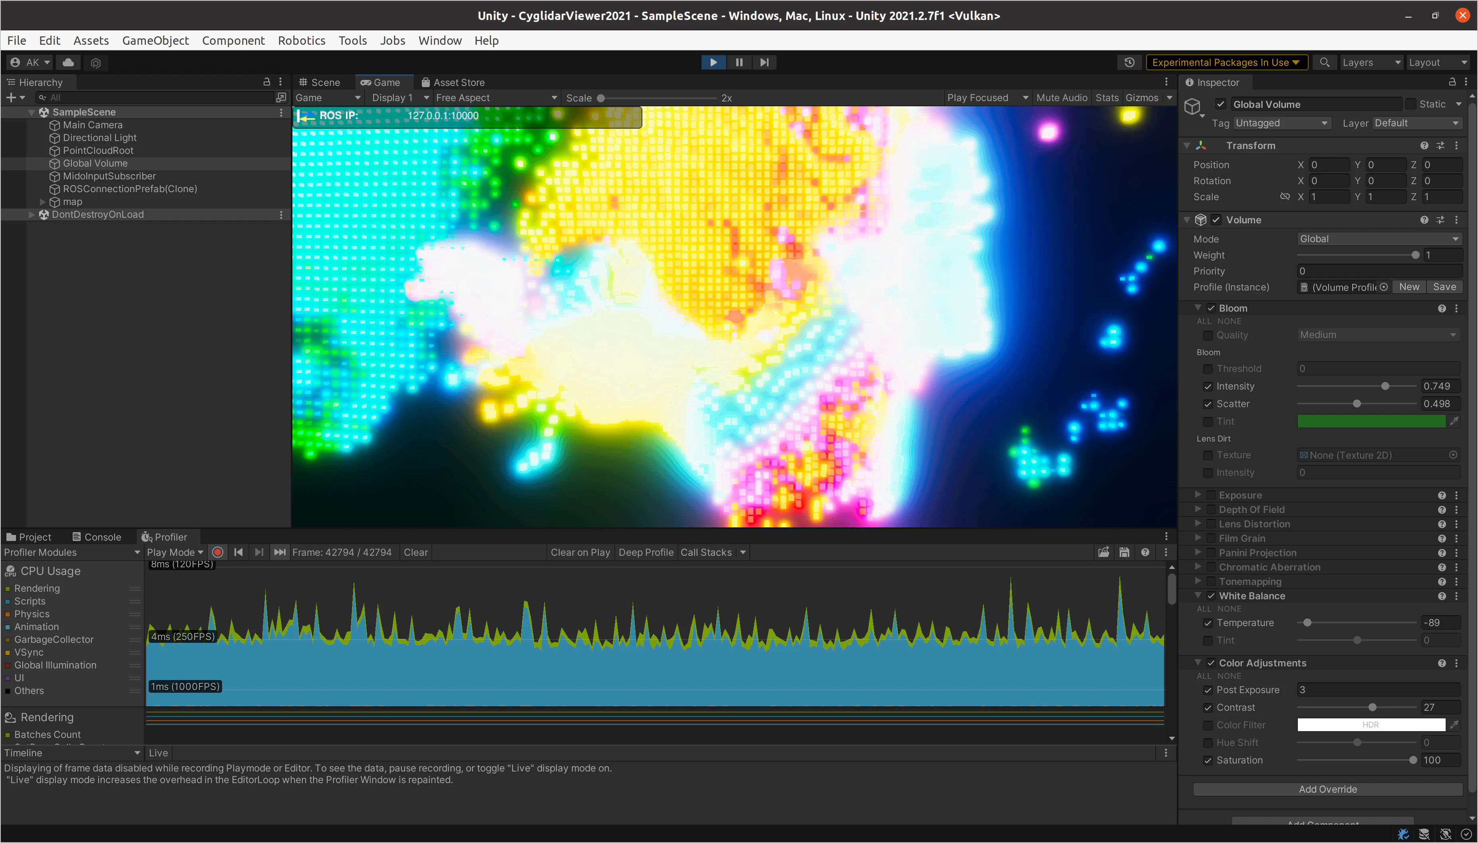Open Bloom help icon

point(1442,308)
